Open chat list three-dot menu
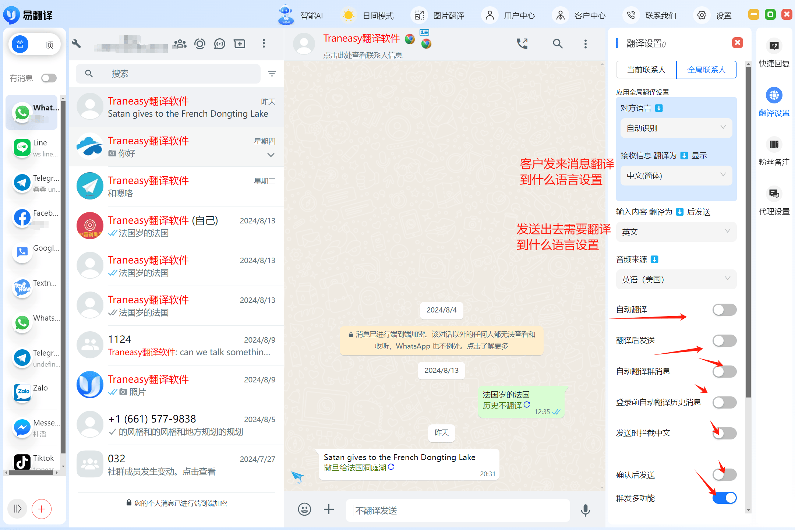795x530 pixels. 264,44
